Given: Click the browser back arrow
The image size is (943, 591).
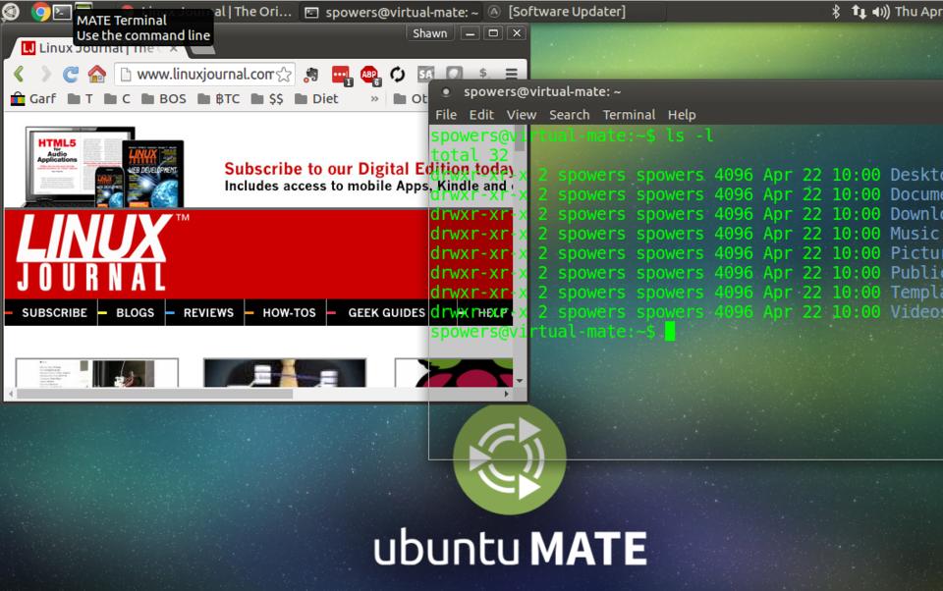Looking at the screenshot, I should pyautogui.click(x=19, y=74).
